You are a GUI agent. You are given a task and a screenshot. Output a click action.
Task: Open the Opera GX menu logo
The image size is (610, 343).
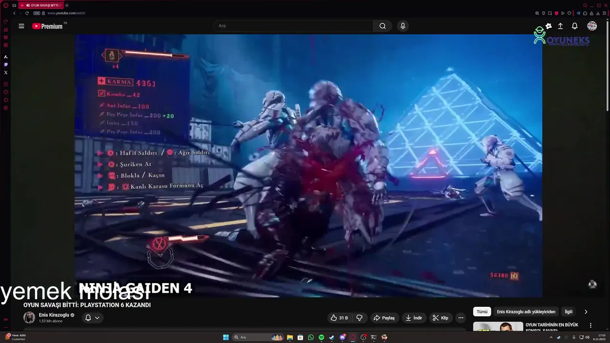[6, 5]
